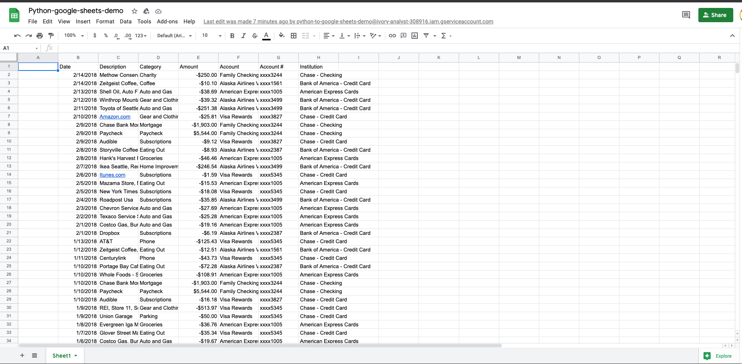The image size is (742, 364).
Task: Open the Format menu
Action: 105,21
